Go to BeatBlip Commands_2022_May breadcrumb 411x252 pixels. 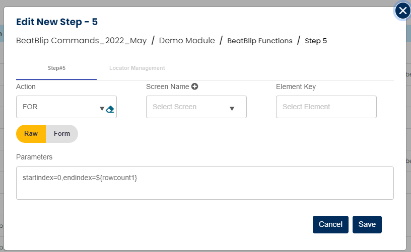[x=82, y=41]
